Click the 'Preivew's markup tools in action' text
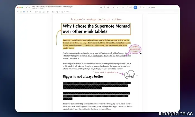Image resolution: width=195 pixels, height=117 pixels. 96,19
